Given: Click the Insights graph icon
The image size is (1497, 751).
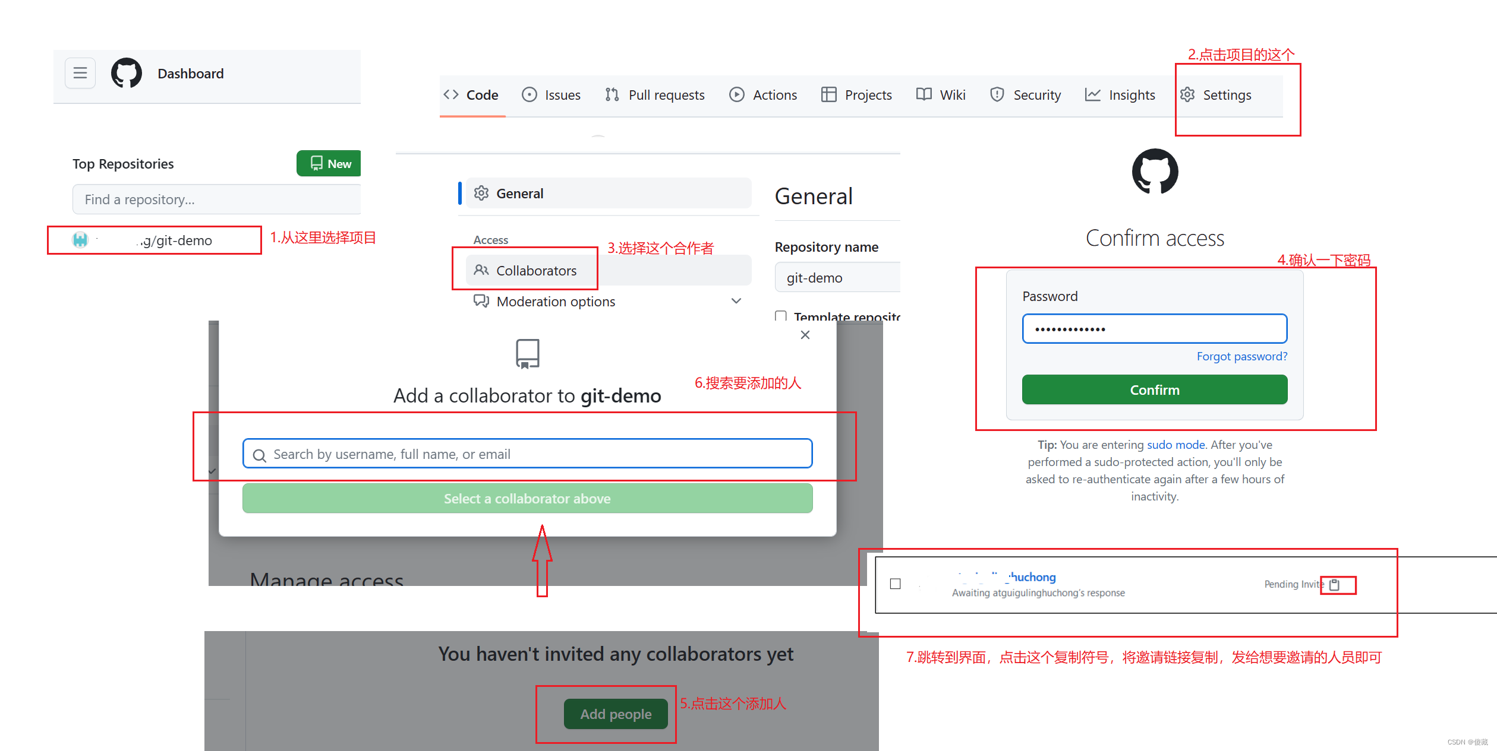Looking at the screenshot, I should [x=1092, y=94].
